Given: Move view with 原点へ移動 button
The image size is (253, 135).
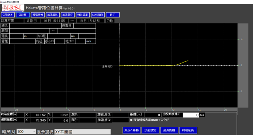Looking at the screenshot, I should point(132,130).
